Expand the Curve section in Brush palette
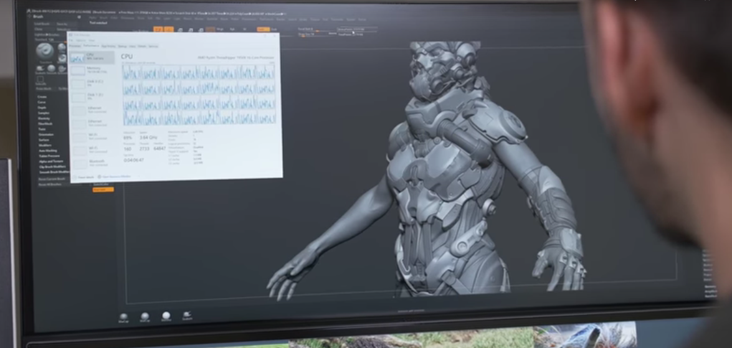 click(x=42, y=102)
